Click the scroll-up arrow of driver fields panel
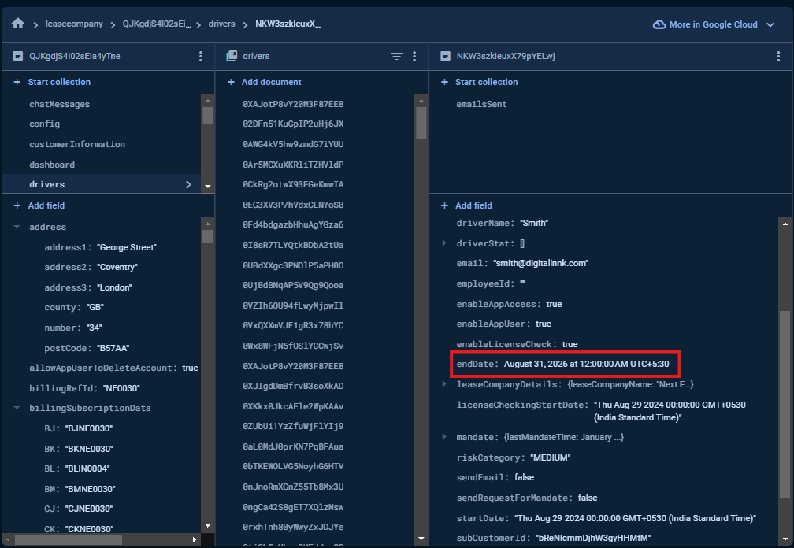This screenshot has width=794, height=548. click(785, 223)
